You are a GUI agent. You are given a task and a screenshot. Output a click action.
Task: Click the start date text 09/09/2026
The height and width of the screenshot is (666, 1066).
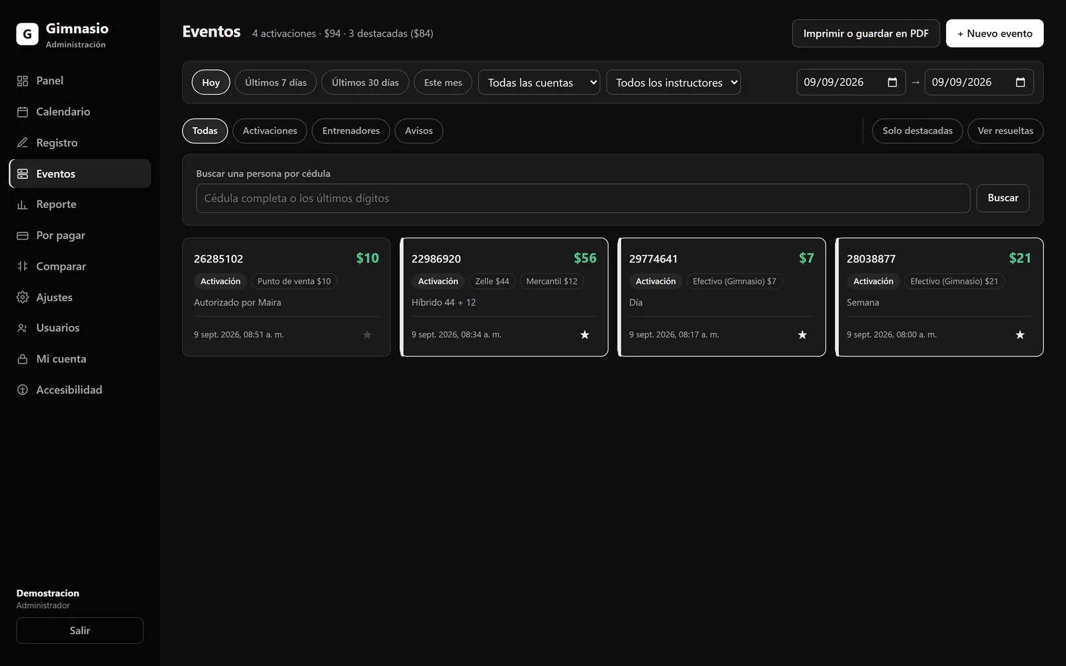(x=833, y=83)
